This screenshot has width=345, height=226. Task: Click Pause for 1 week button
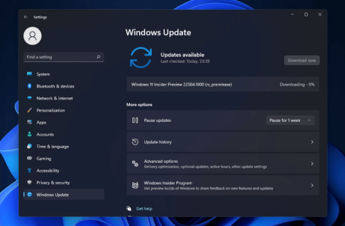(285, 120)
